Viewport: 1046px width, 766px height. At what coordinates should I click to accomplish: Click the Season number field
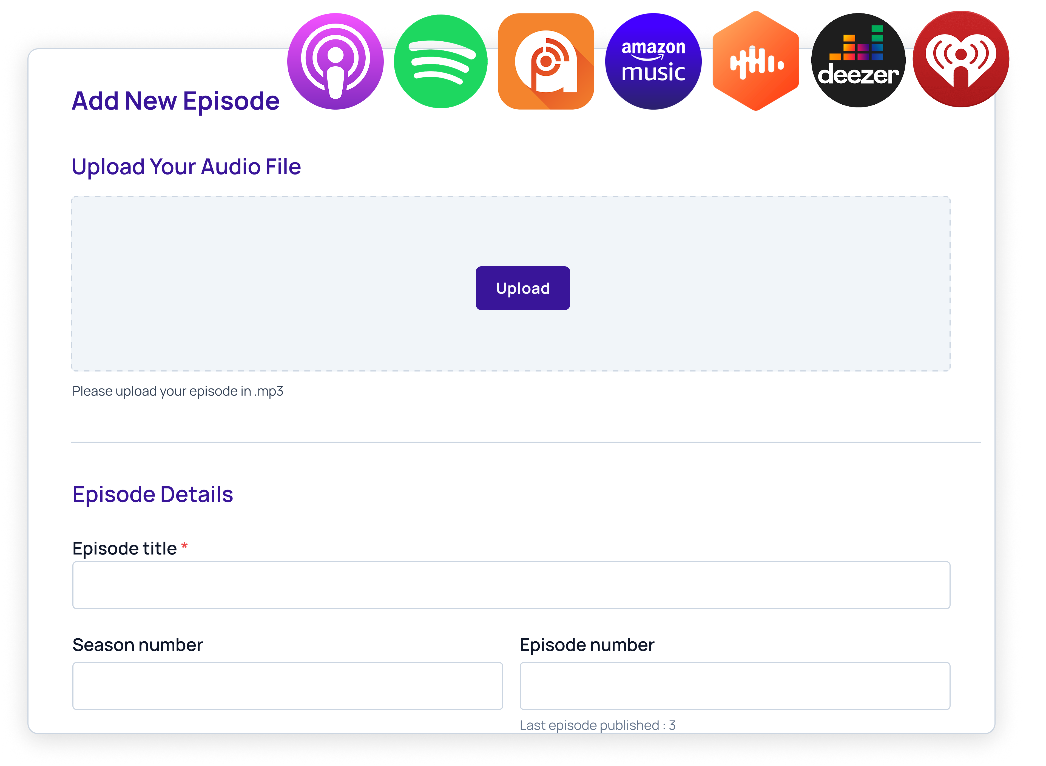[287, 686]
